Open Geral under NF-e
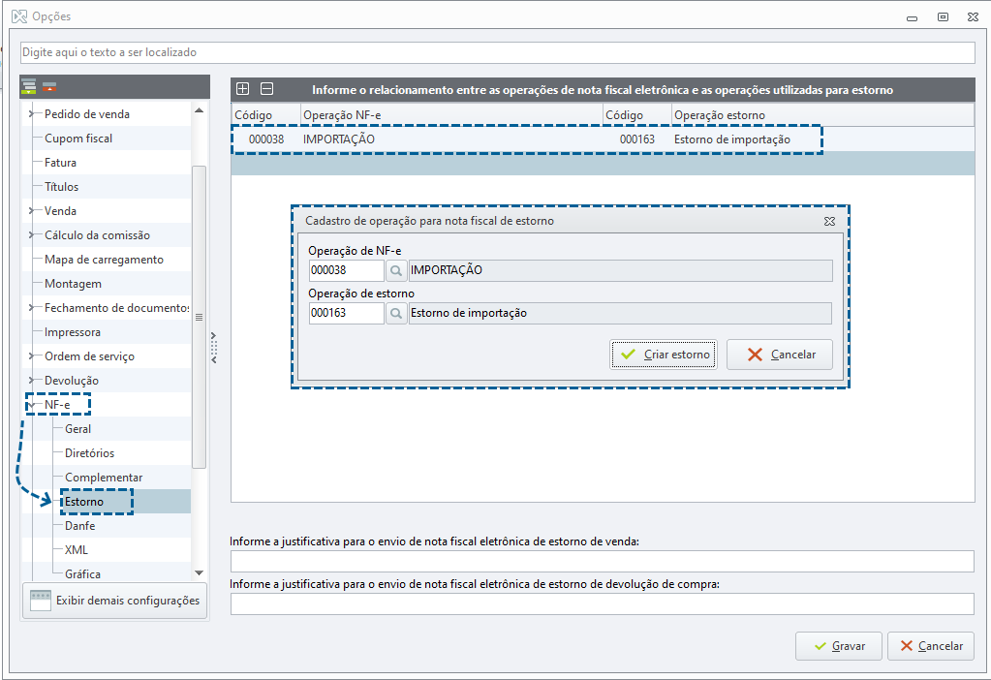The height and width of the screenshot is (680, 991). pos(77,428)
